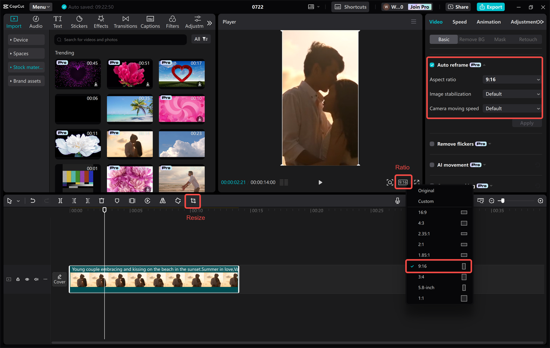Click the Export button
The height and width of the screenshot is (348, 550).
coord(490,6)
